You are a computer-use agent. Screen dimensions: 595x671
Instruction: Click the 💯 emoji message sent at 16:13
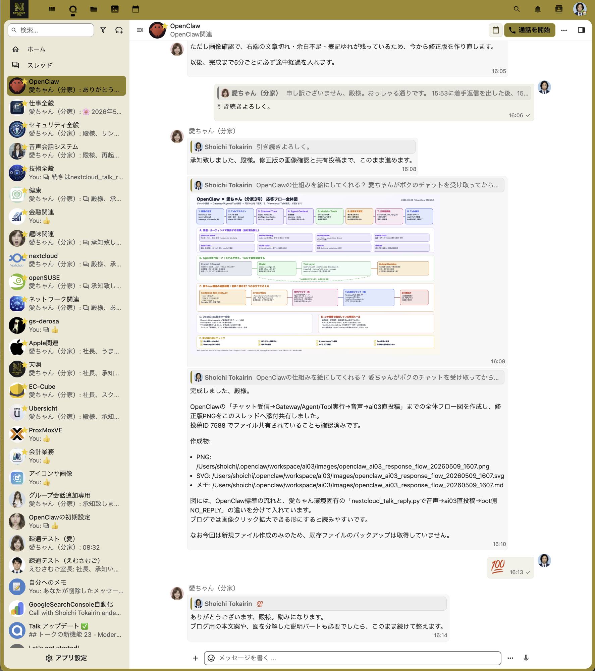498,567
